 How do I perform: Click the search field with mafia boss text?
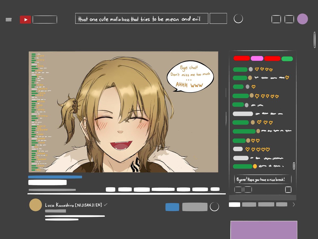click(142, 19)
